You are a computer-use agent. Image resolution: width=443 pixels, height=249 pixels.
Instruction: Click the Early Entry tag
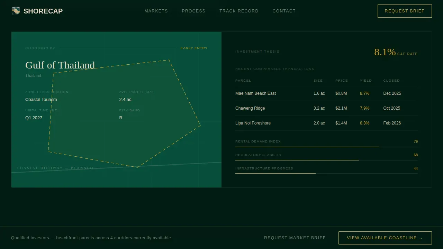coord(194,48)
